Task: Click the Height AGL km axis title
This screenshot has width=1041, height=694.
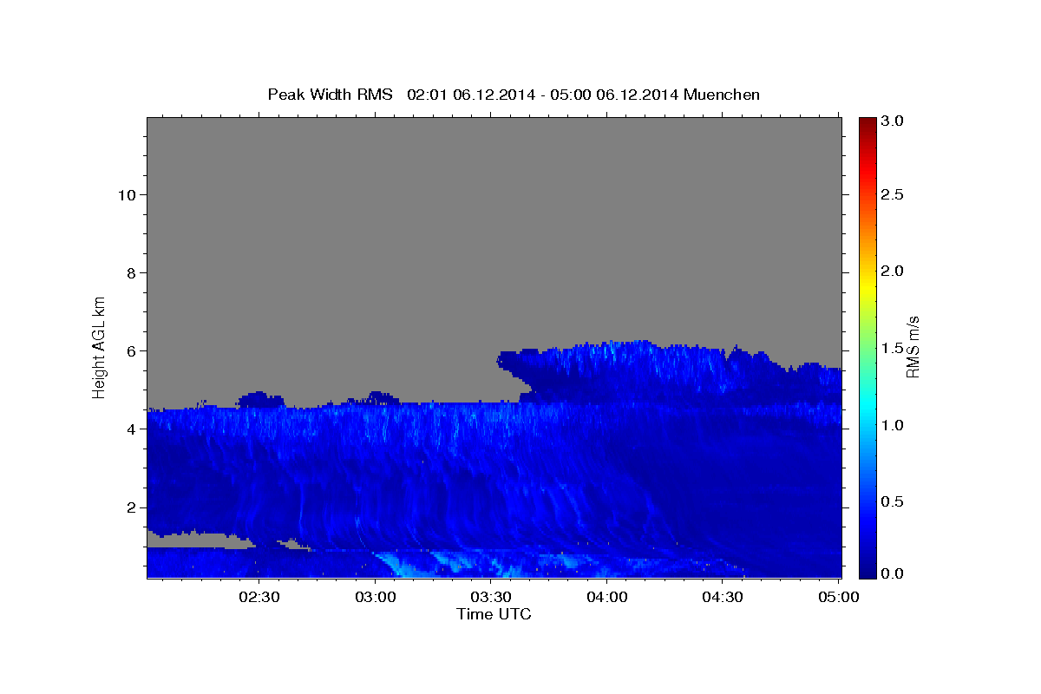Action: 100,347
